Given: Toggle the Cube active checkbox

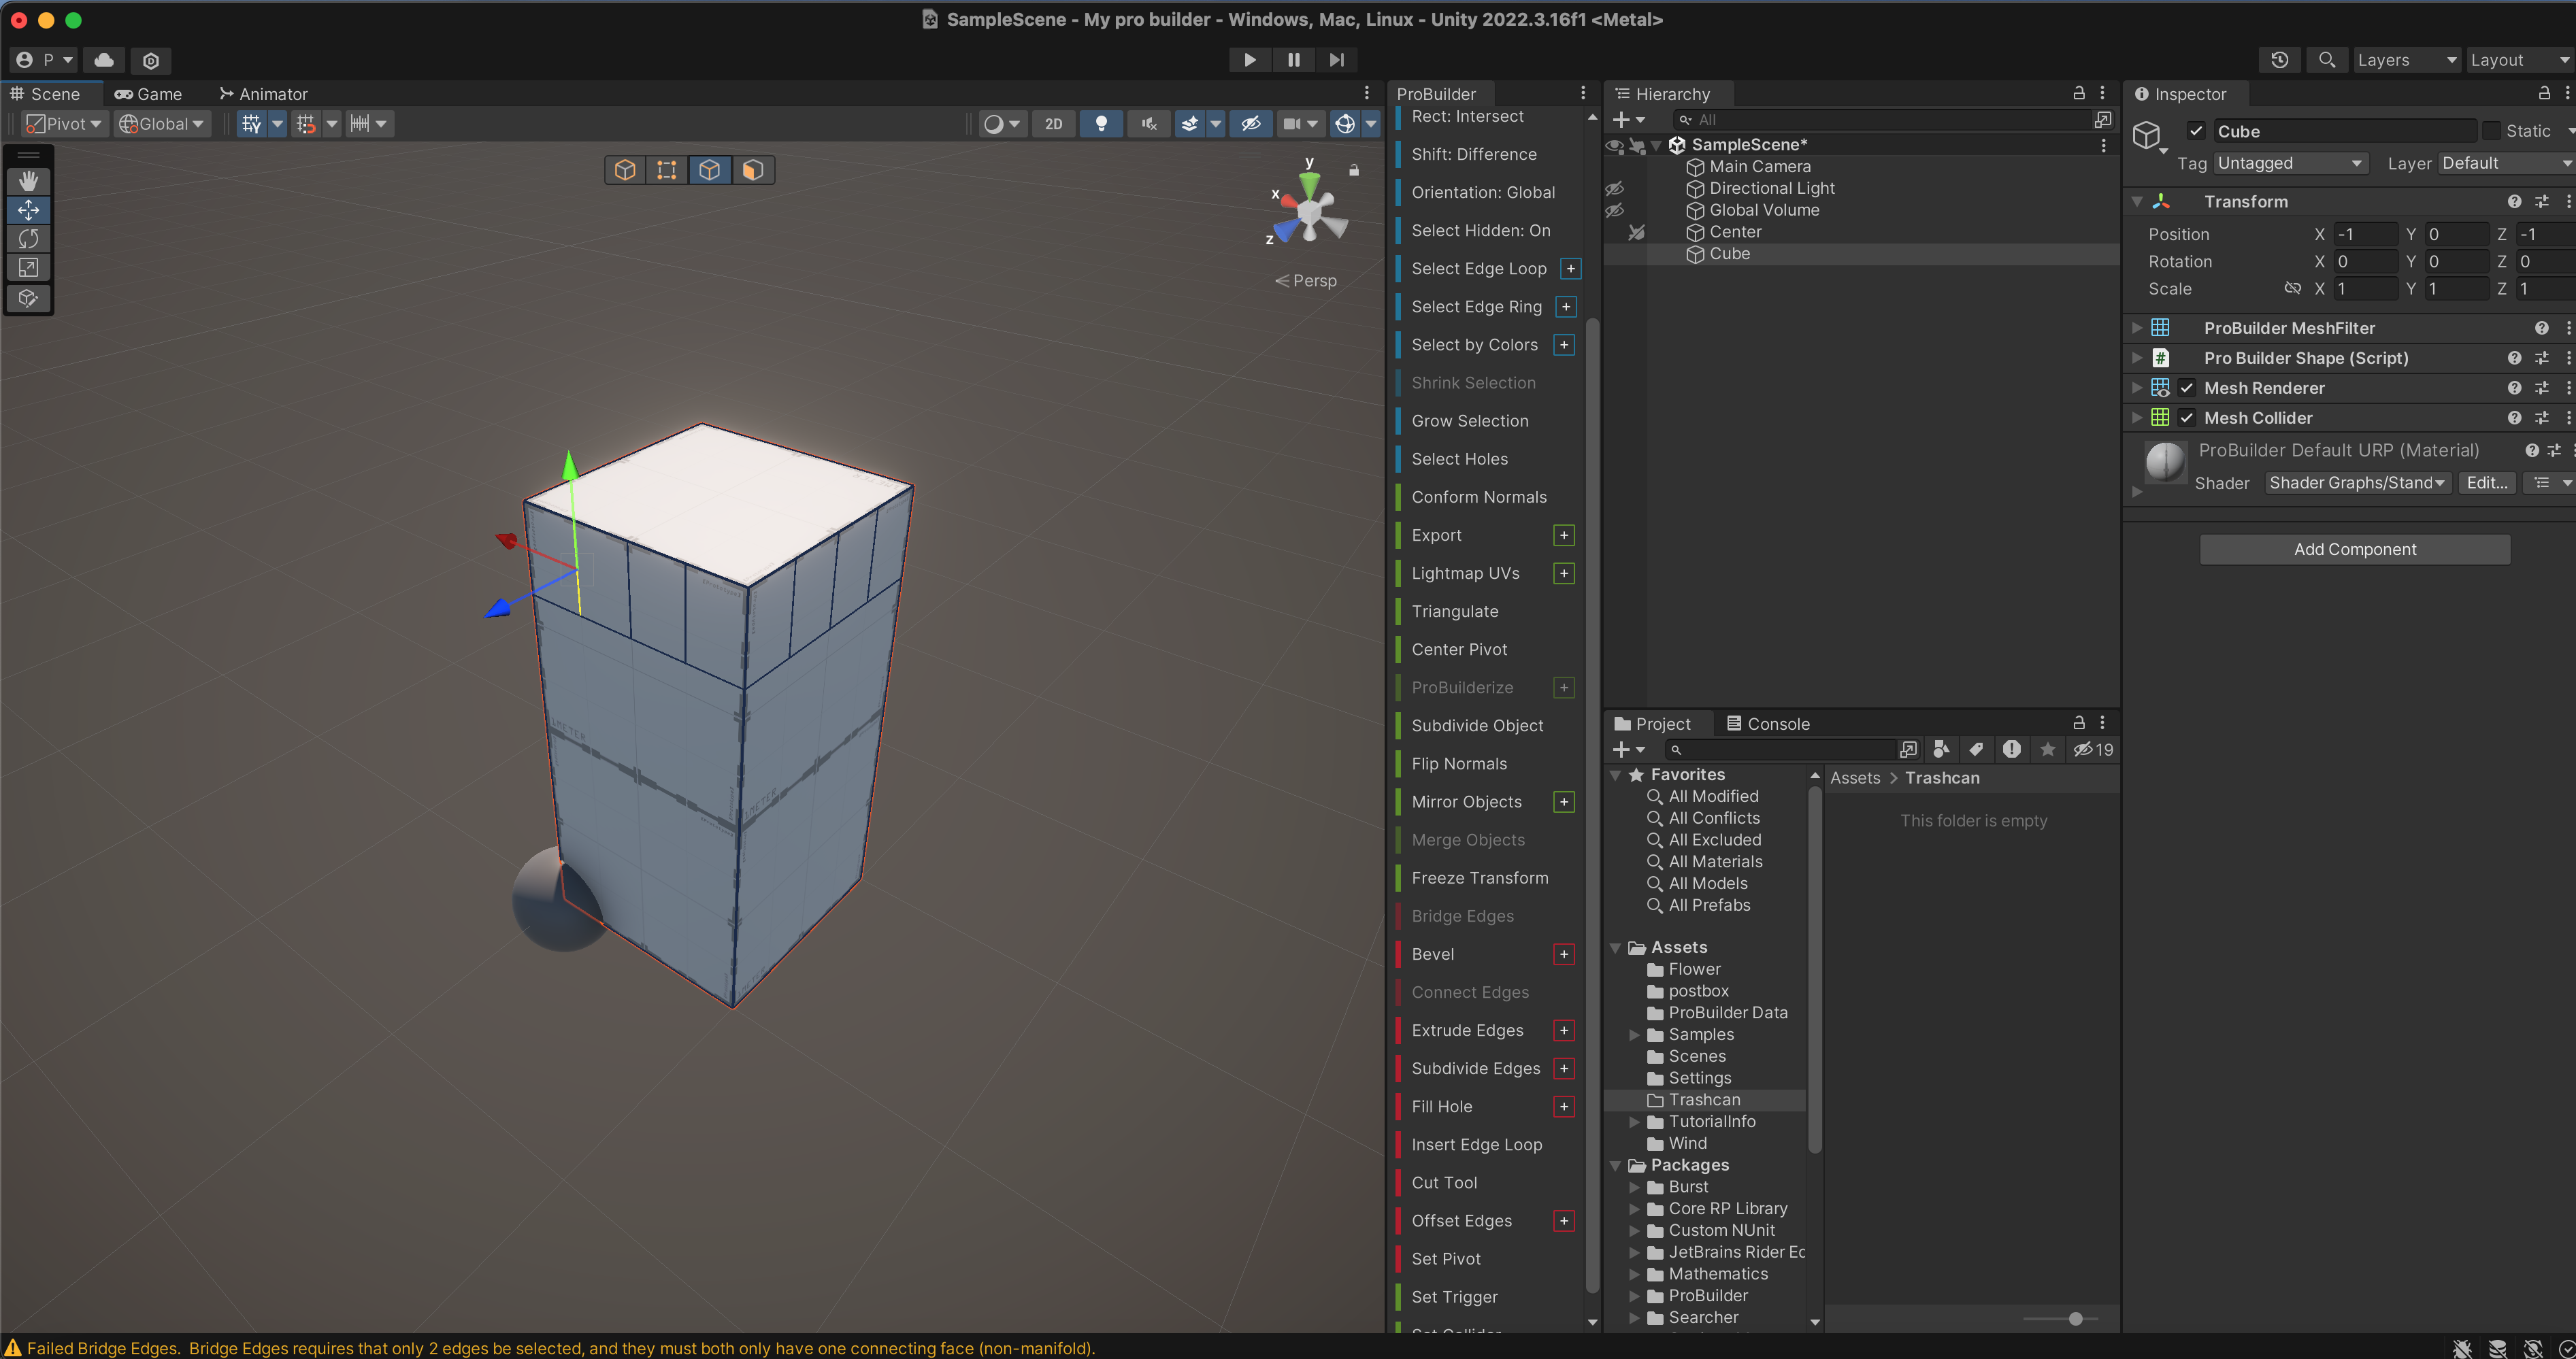Looking at the screenshot, I should click(2196, 131).
